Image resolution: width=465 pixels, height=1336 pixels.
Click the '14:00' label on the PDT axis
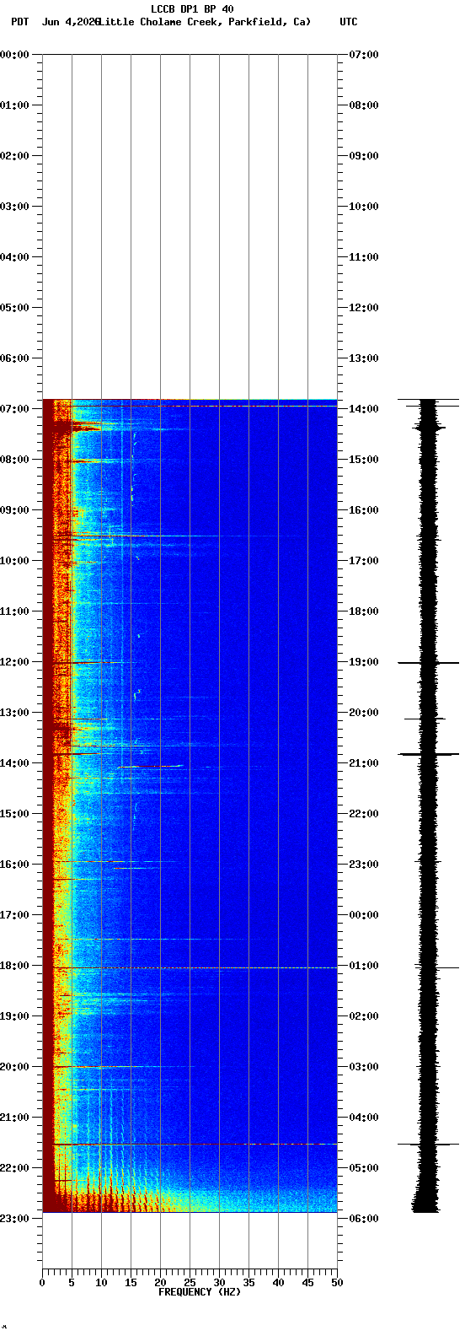tap(15, 763)
